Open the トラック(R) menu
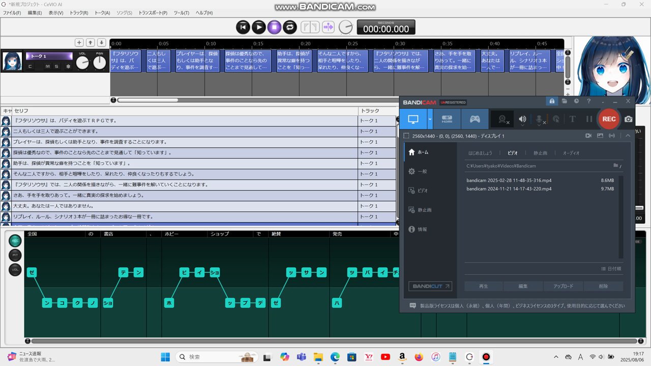 click(79, 13)
